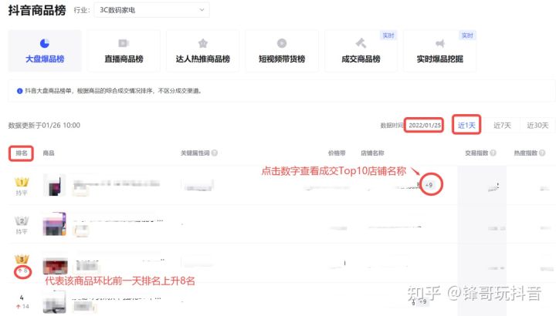Click the 价格带 column header
The width and height of the screenshot is (556, 316).
tap(337, 153)
